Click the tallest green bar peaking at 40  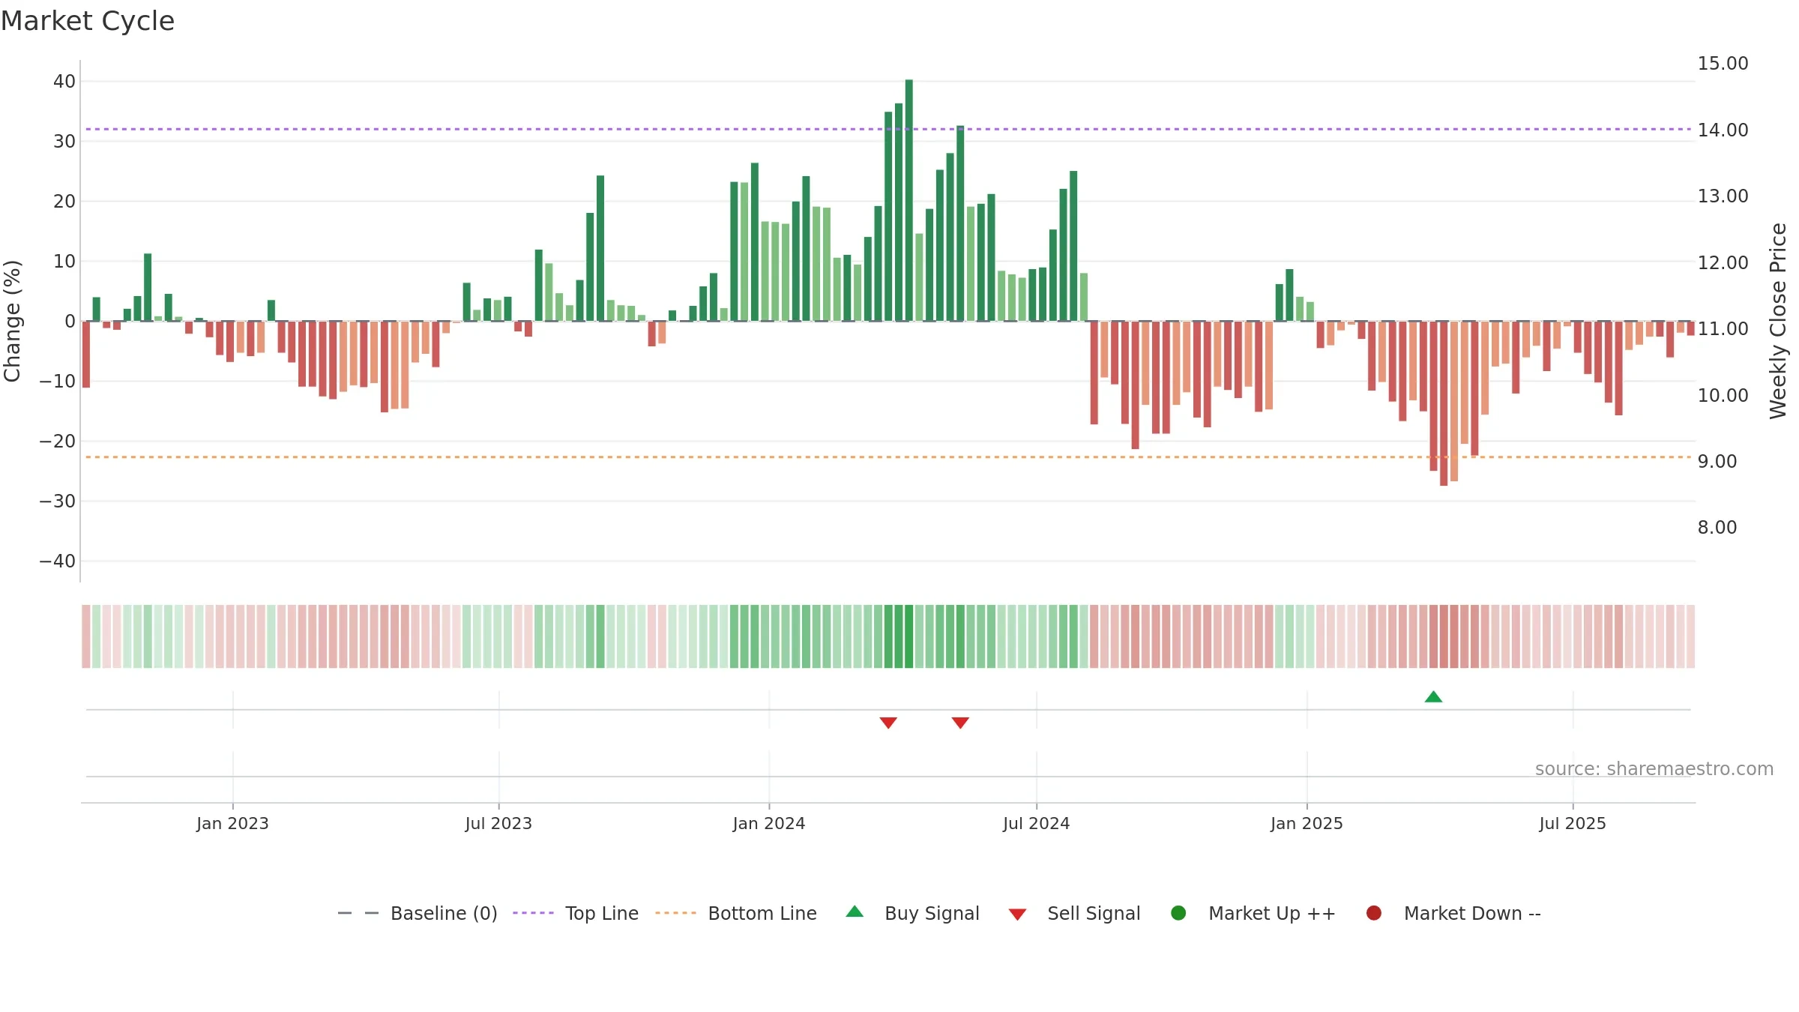(908, 200)
